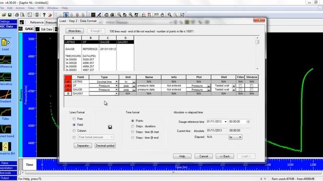Select the Load tool in sidebar
The height and width of the screenshot is (181, 323).
pyautogui.click(x=6, y=44)
